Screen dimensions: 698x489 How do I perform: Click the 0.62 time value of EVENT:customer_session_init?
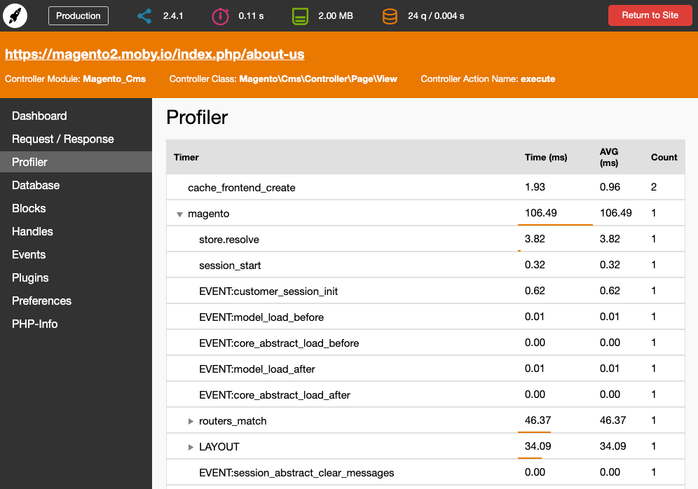coord(535,291)
